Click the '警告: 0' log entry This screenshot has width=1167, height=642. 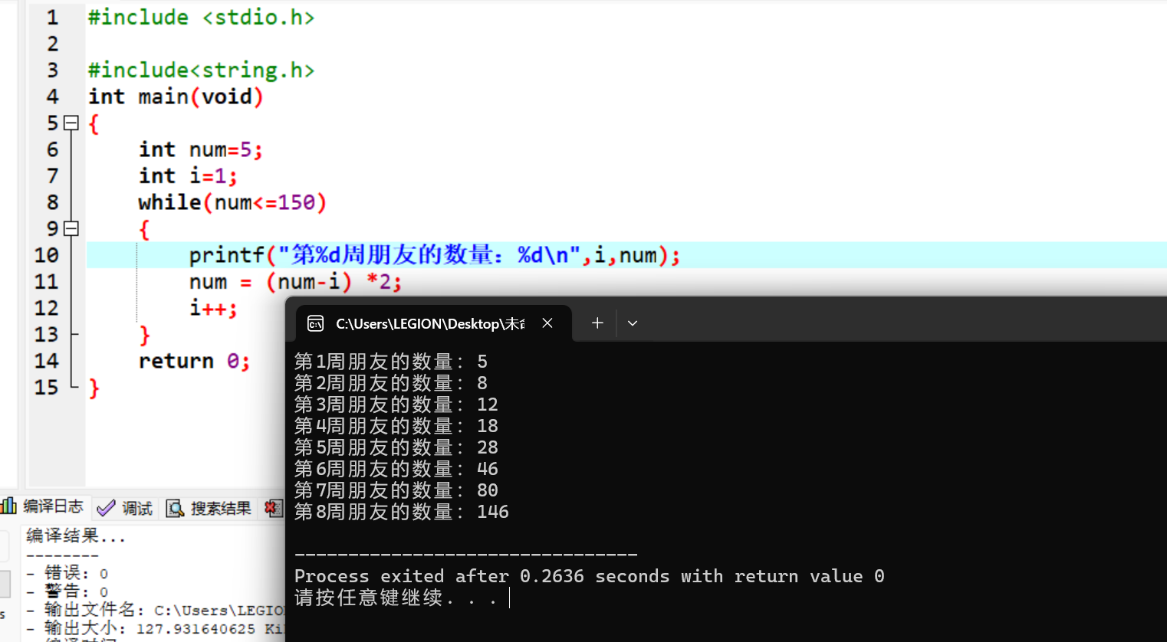[67, 591]
